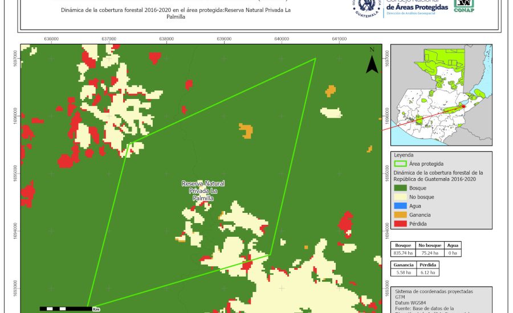This screenshot has height=313, width=513.
Task: Pick the orange Ganancia legend swatch
Action: click(401, 215)
